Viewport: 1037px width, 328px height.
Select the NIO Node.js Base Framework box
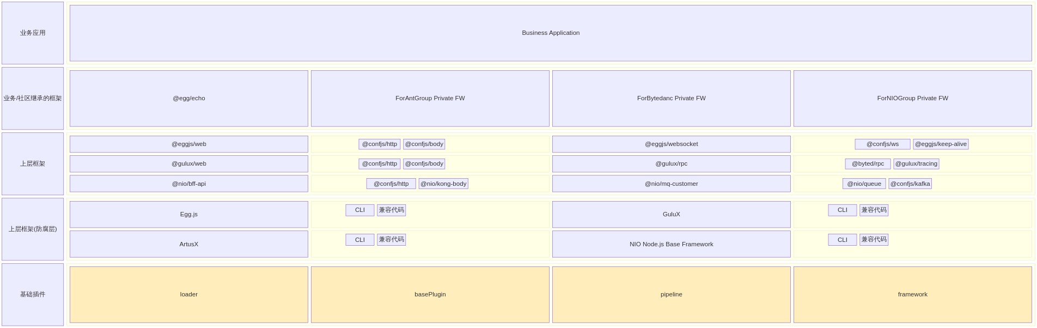(672, 244)
